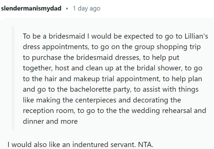Viewport: 214px width, 149px height.
Task: Click the line mentioning "bridal shower"
Action: coord(112,68)
